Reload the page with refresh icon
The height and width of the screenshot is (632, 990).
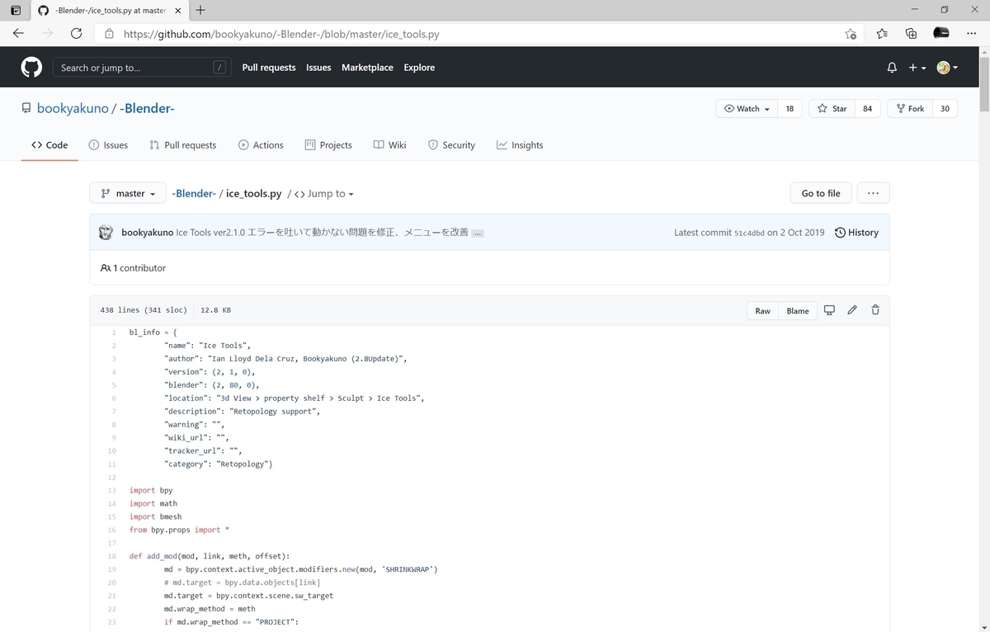(76, 34)
